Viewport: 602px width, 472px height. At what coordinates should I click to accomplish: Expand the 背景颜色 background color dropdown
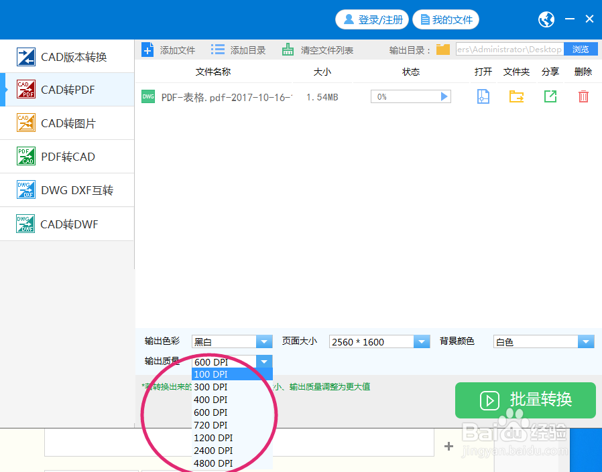click(x=587, y=341)
